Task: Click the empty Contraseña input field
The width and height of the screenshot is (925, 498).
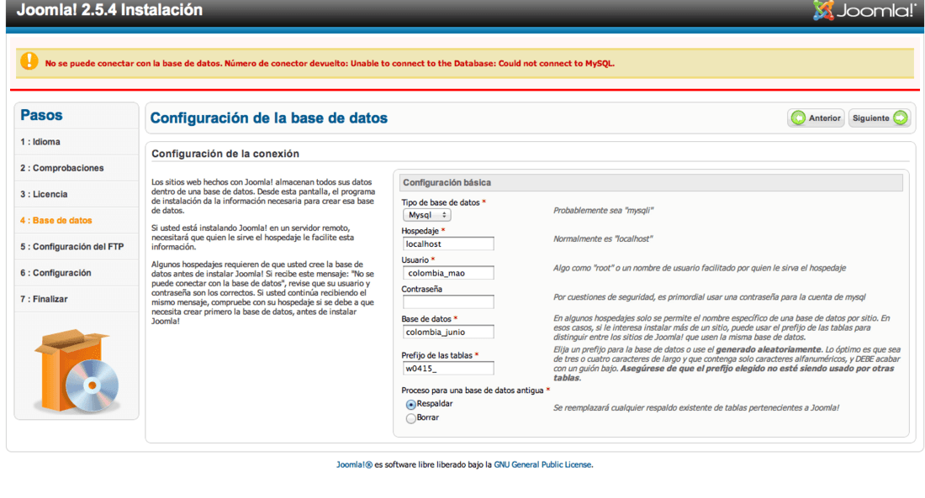Action: click(x=448, y=302)
